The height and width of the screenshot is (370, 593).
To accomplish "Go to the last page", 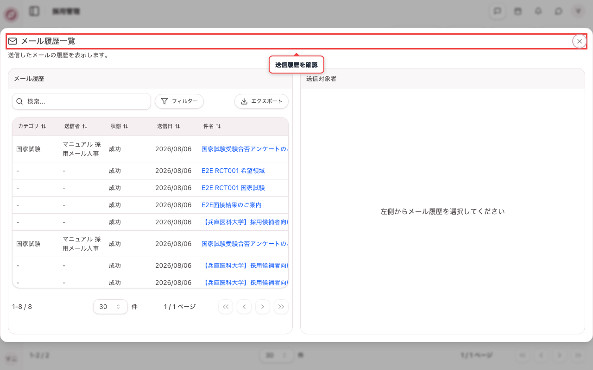I will (281, 307).
